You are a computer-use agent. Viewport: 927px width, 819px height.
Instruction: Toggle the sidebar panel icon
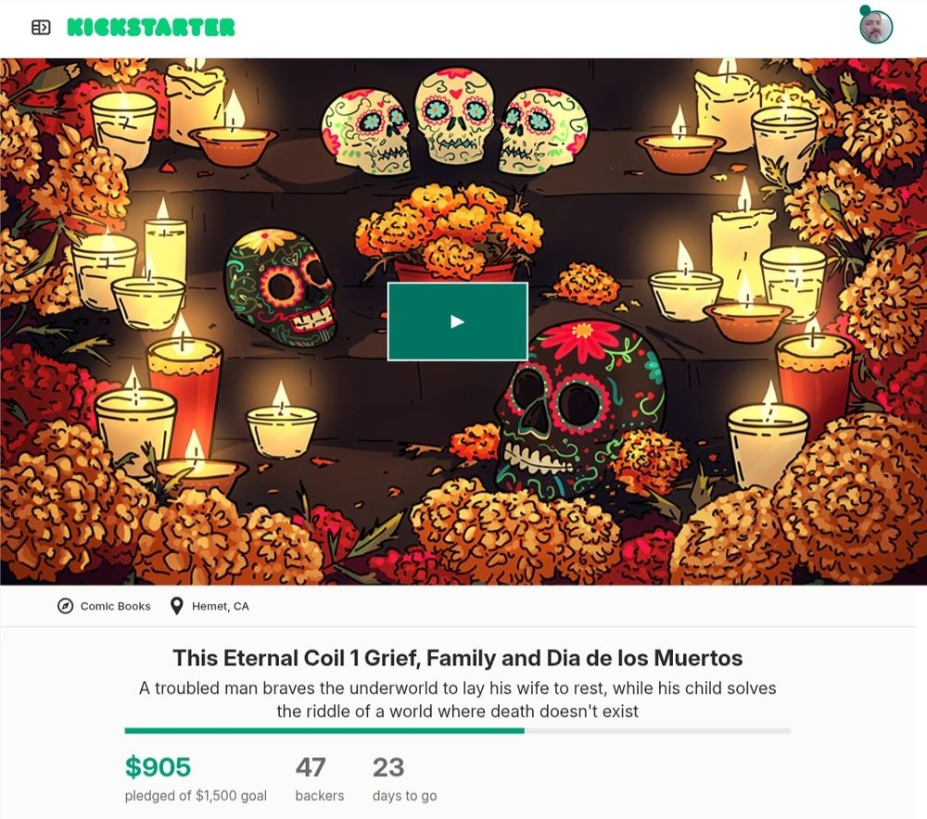[x=41, y=27]
